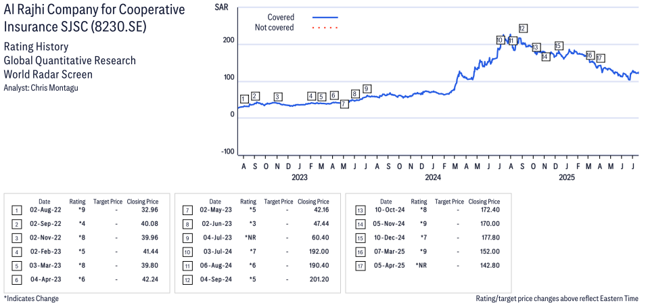Viewport: 646px width, 303px height.
Task: Click the 'Covered' legend label
Action: click(281, 18)
